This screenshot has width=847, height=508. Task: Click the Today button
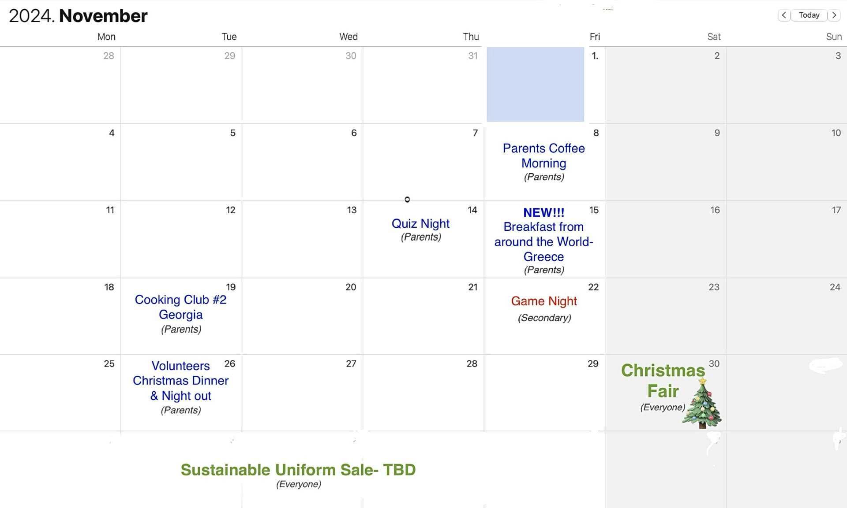[x=809, y=15]
